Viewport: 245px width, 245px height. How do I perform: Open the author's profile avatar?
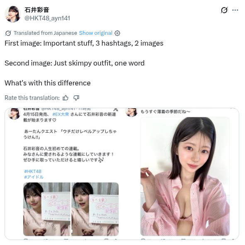point(13,14)
